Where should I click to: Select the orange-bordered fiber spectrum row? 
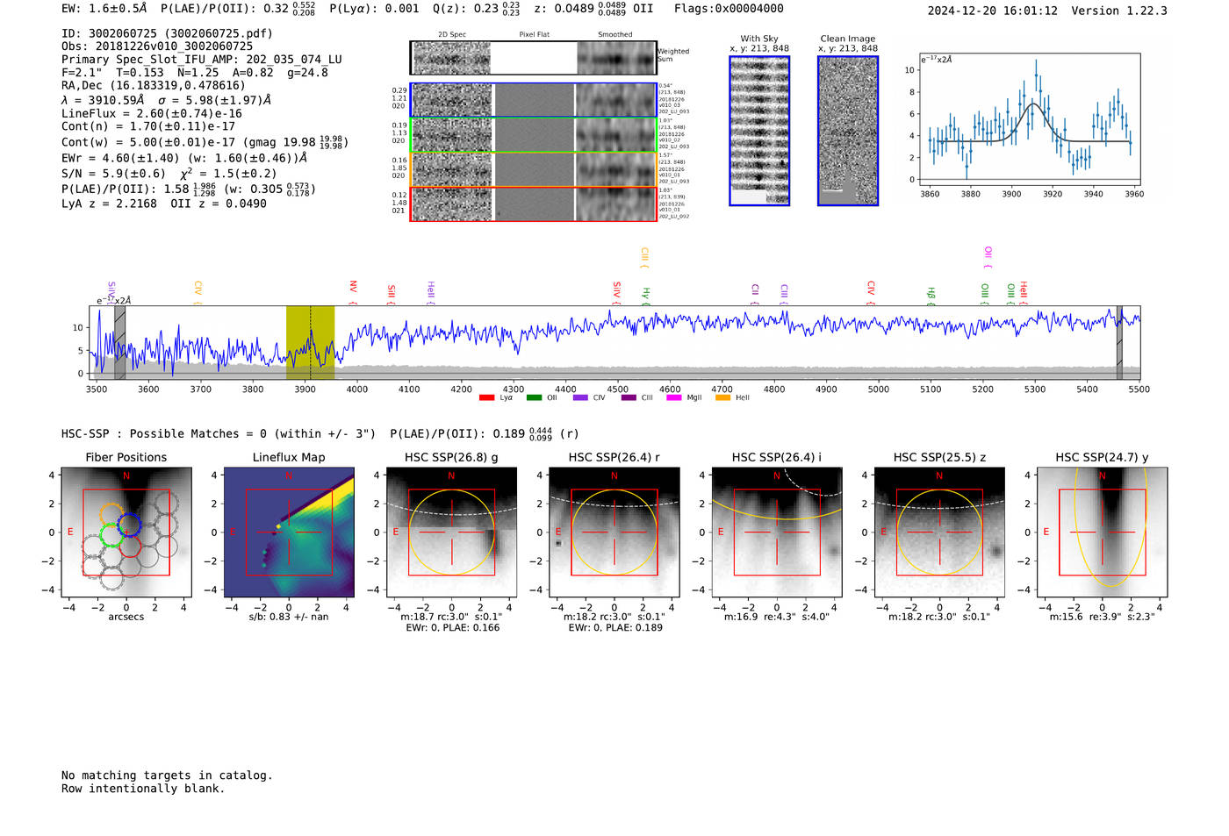click(533, 169)
